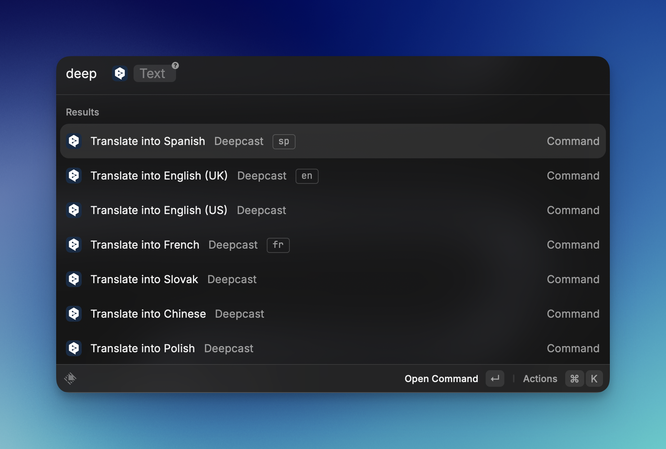Screen dimensions: 666x449
Task: Click the Deepcast icon beside the search text
Action: tap(120, 73)
